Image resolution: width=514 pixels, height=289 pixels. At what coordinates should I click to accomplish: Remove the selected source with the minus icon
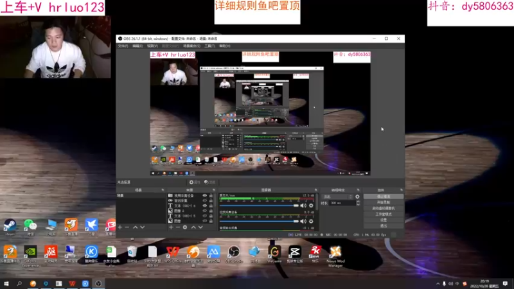point(178,227)
